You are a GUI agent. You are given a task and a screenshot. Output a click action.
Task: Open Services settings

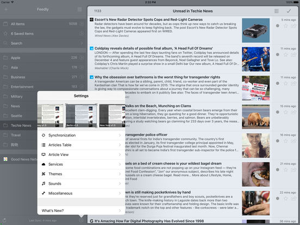82,164
